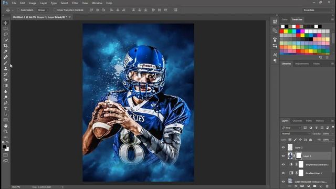The image size is (336, 189).
Task: Open the Swatches panel flyout menu
Action: (x=332, y=19)
